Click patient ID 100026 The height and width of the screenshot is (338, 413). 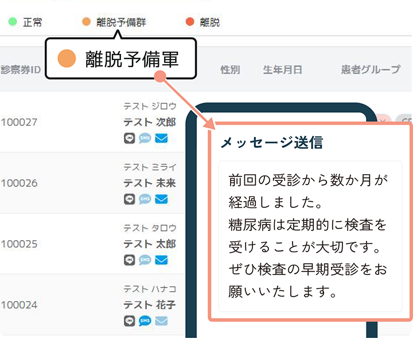click(19, 183)
